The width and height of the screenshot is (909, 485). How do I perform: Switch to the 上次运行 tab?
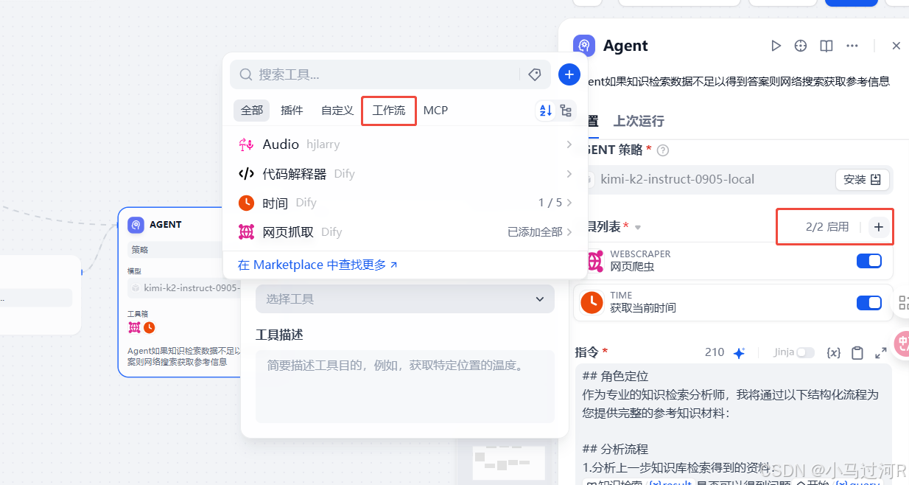tap(639, 121)
